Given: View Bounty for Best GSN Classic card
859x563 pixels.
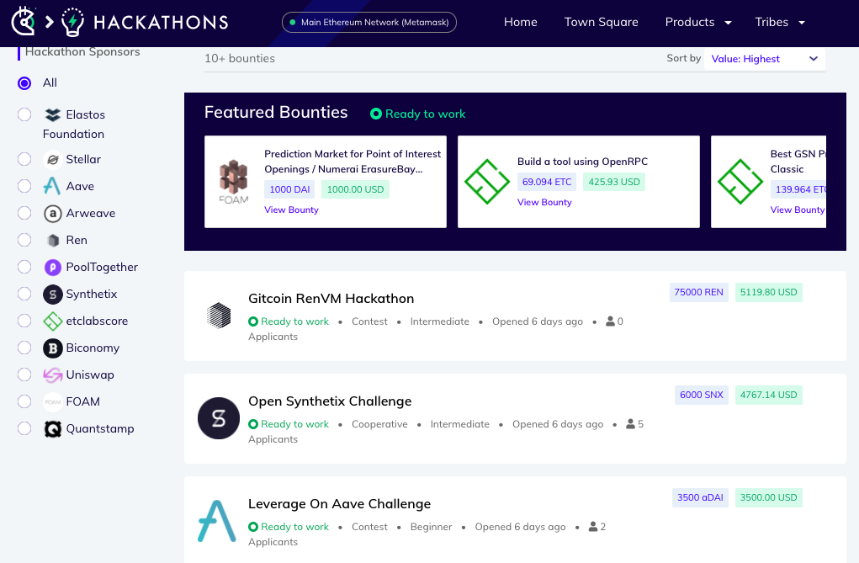Looking at the screenshot, I should [x=798, y=210].
